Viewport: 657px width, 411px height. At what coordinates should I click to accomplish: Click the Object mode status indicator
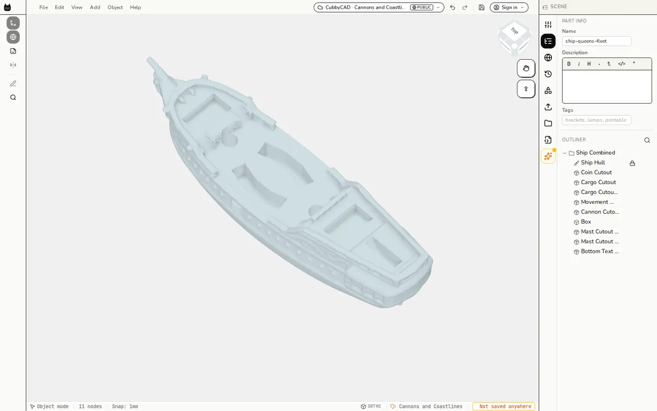49,407
